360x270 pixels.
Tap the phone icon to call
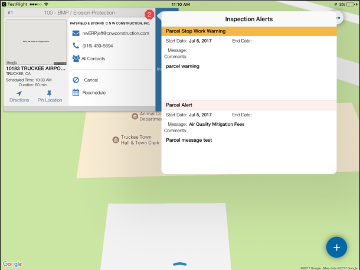click(x=76, y=45)
